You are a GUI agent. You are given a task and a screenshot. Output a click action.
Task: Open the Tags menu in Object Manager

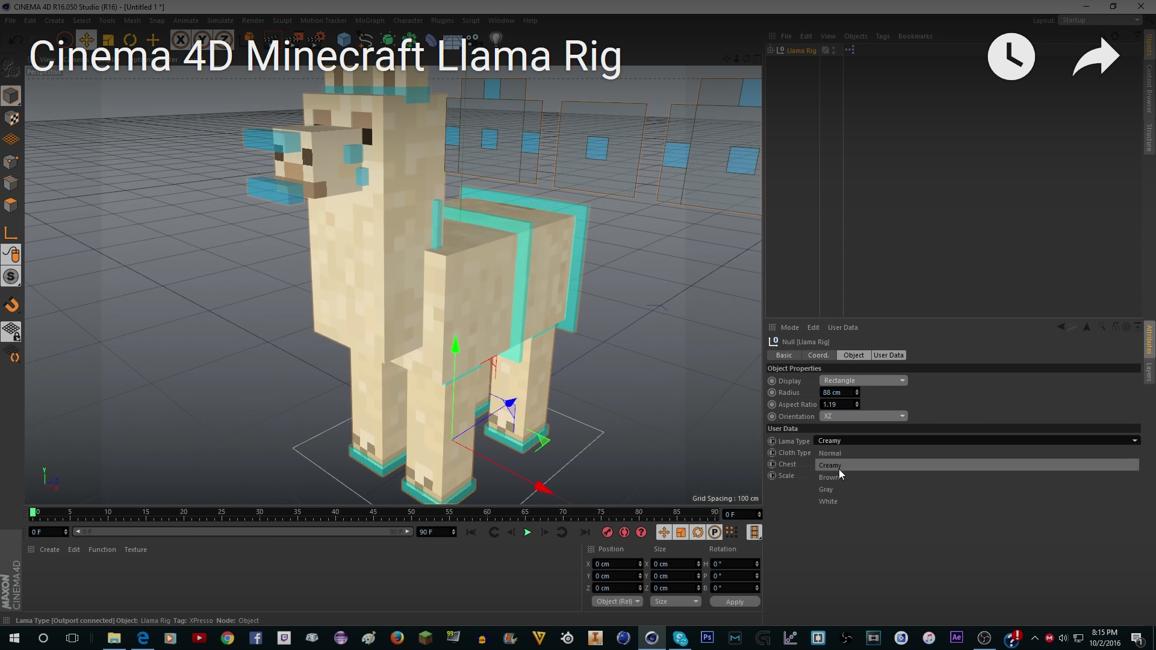[882, 36]
